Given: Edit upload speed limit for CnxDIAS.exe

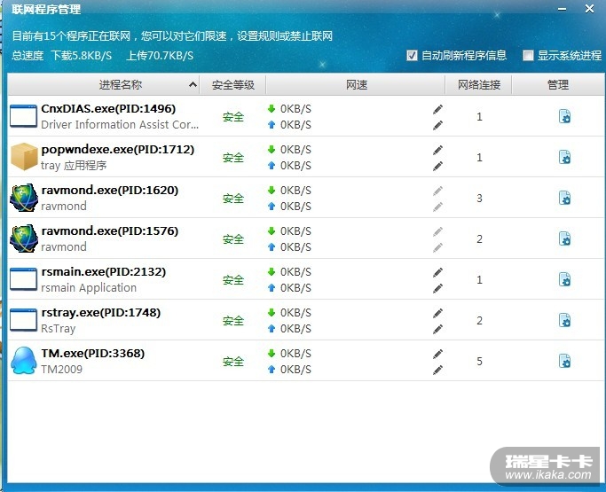Looking at the screenshot, I should pos(438,125).
